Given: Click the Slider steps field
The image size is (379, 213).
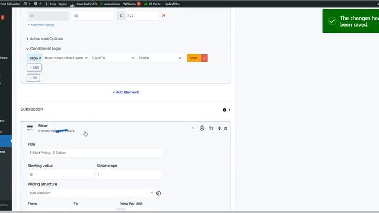Looking at the screenshot, I should pyautogui.click(x=129, y=175).
